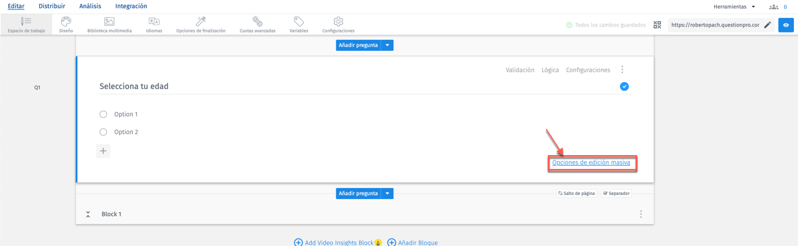Open Biblioteca multimedia

click(109, 25)
